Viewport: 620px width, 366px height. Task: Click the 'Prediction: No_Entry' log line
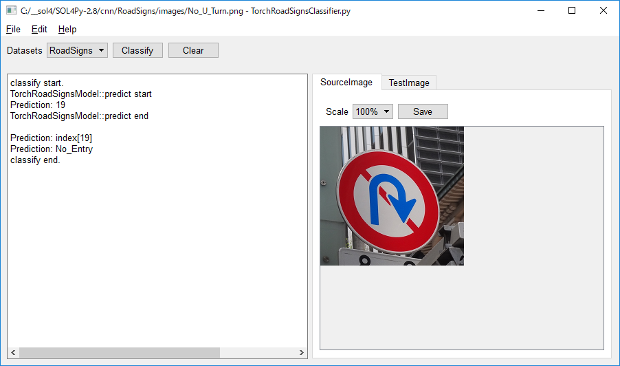tap(52, 149)
